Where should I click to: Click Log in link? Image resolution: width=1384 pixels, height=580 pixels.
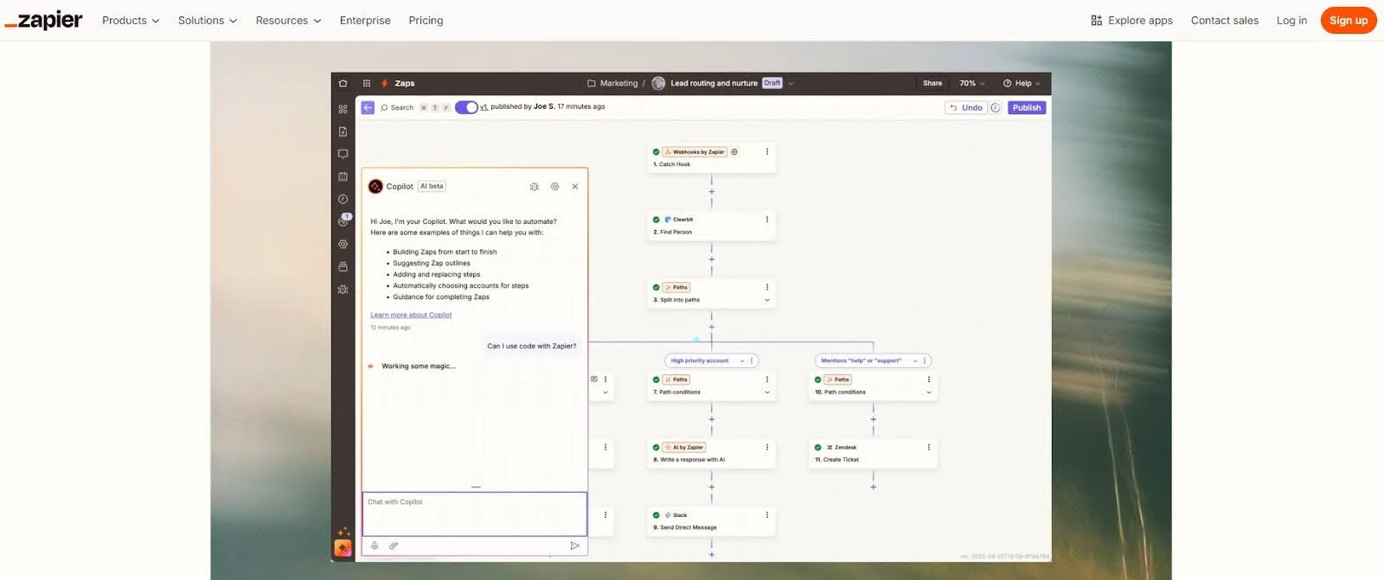coord(1291,21)
